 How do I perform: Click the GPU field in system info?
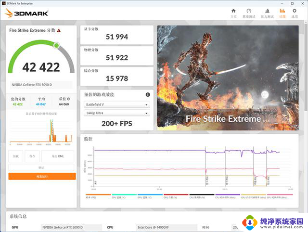pos(71,227)
